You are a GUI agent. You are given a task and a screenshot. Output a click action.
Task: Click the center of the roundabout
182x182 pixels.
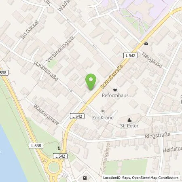54,167
